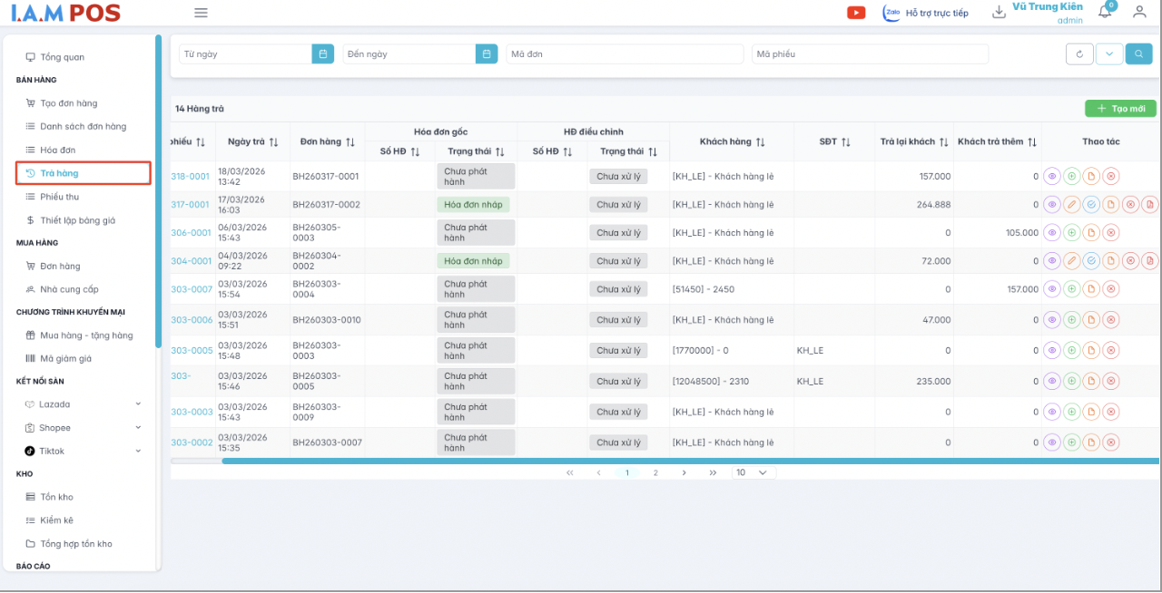Expand advanced filters with the chevron button
Image resolution: width=1162 pixels, height=593 pixels.
1108,54
